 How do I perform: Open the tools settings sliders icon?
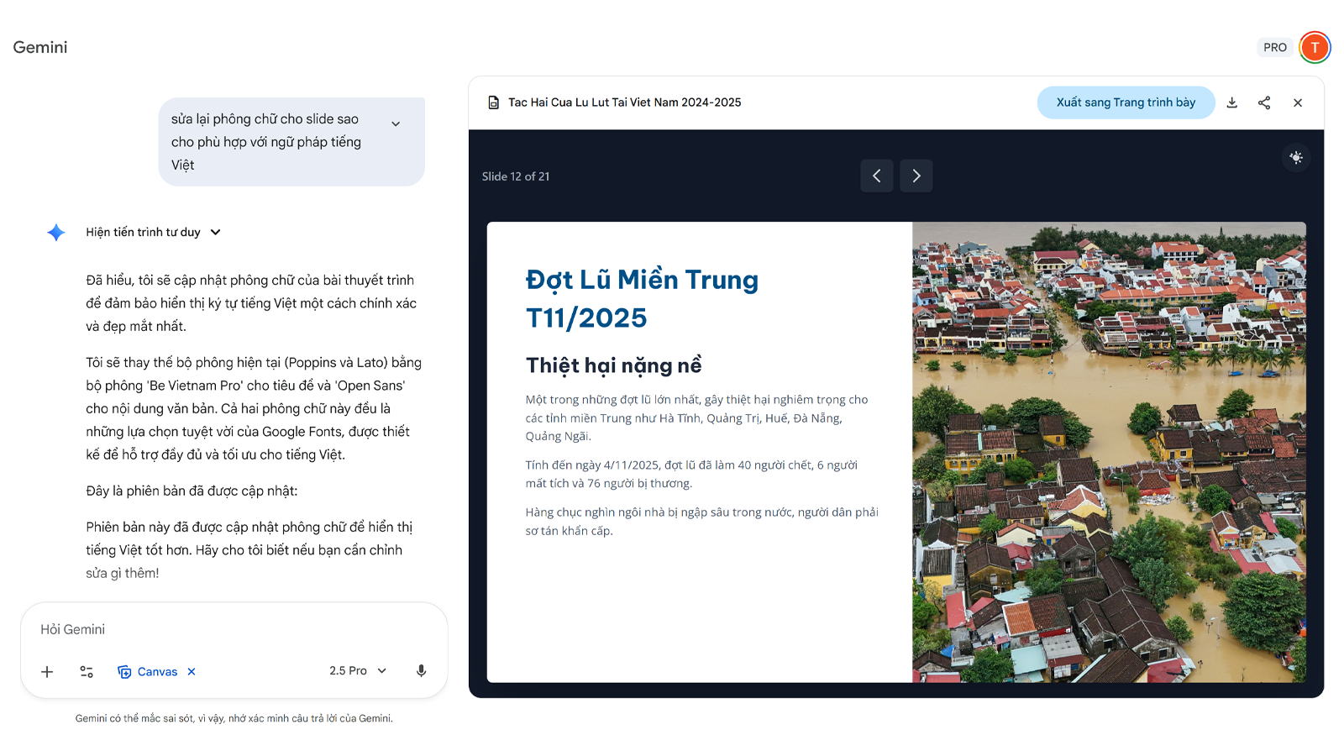point(87,671)
